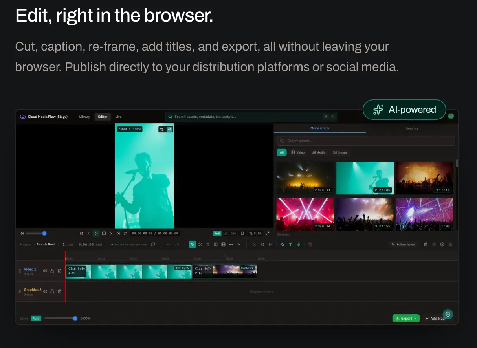
Task: Set preview quality to 1/2
Action: tap(226, 233)
